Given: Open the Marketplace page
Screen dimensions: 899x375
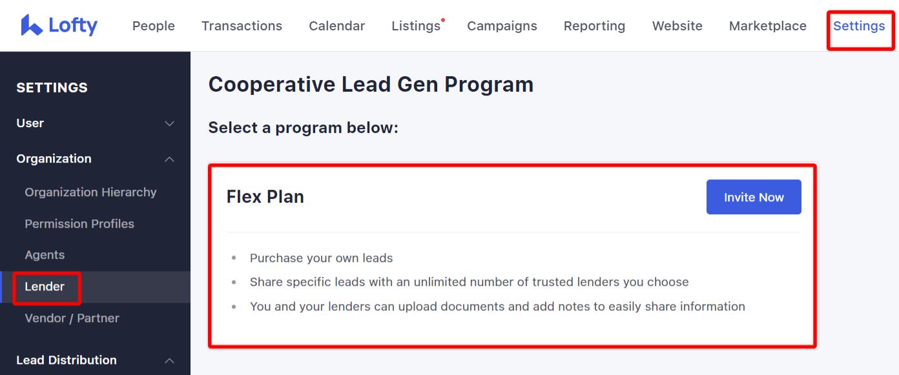Looking at the screenshot, I should tap(767, 26).
